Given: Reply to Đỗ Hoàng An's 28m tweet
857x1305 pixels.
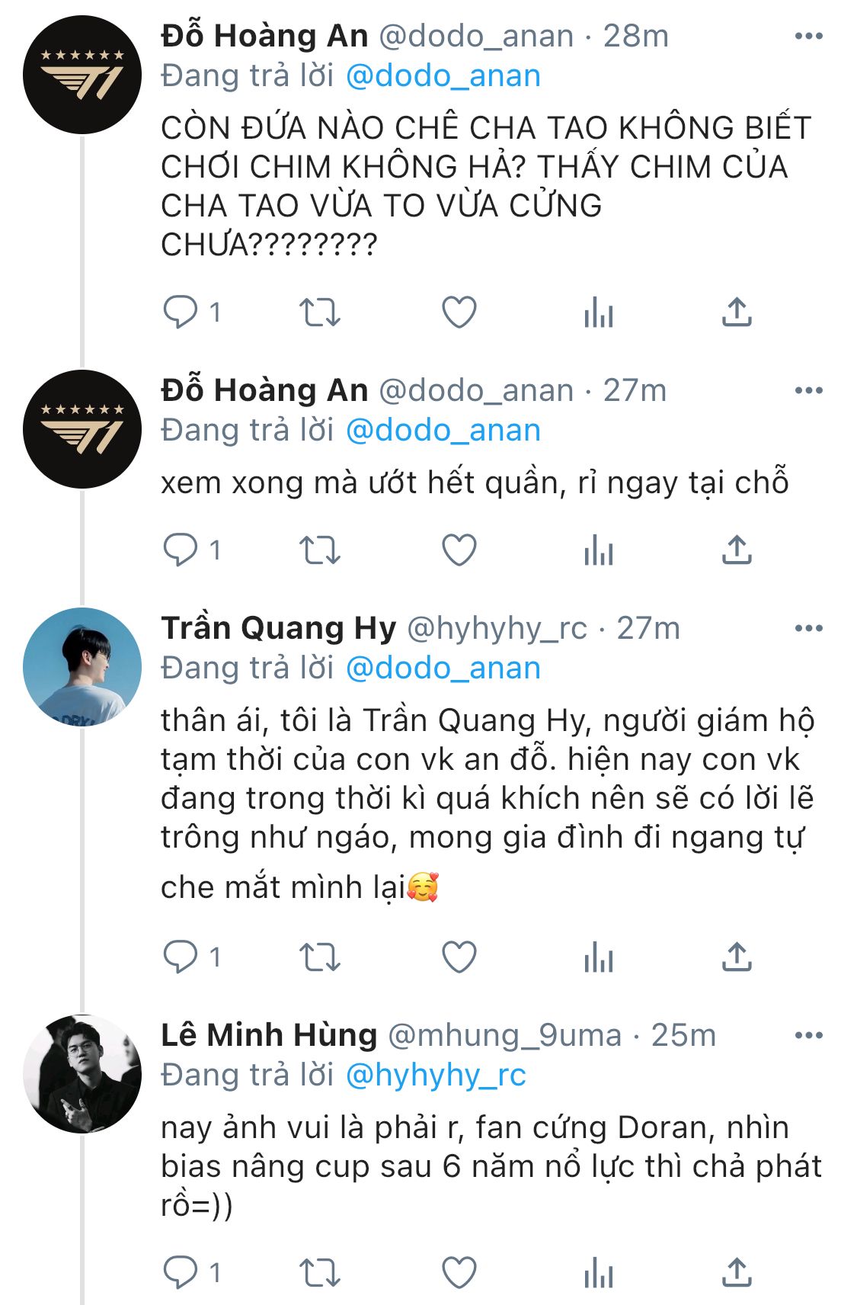Looking at the screenshot, I should pyautogui.click(x=181, y=313).
